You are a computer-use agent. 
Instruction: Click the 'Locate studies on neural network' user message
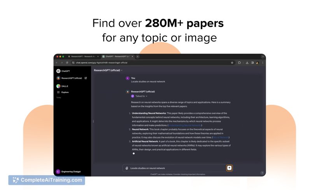coord(148,82)
